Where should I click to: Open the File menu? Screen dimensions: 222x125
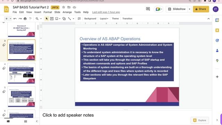click(x=15, y=12)
